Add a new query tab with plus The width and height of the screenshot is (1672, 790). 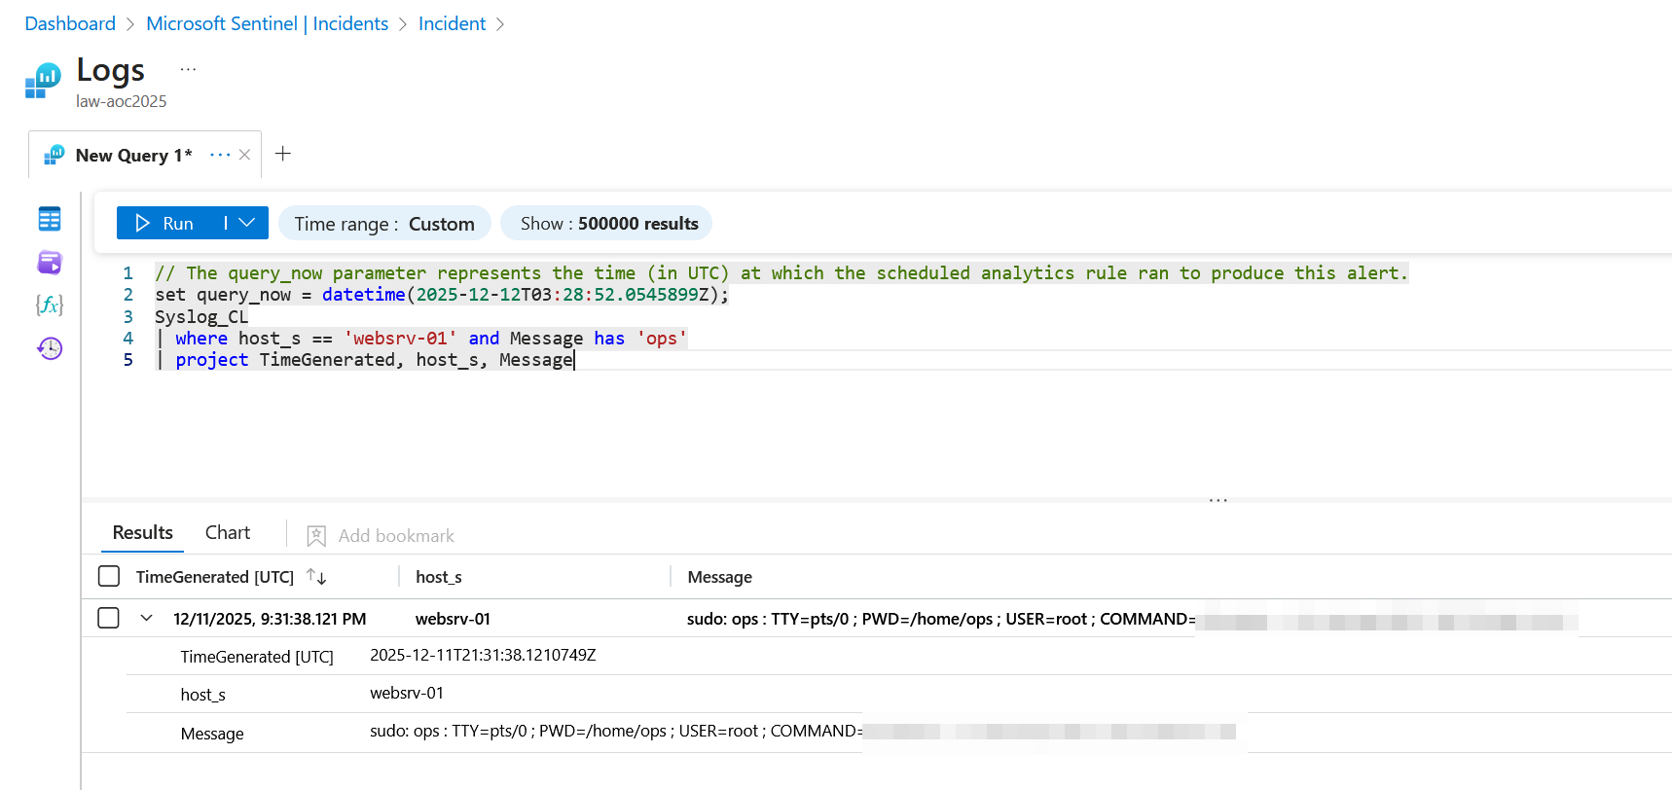point(283,154)
